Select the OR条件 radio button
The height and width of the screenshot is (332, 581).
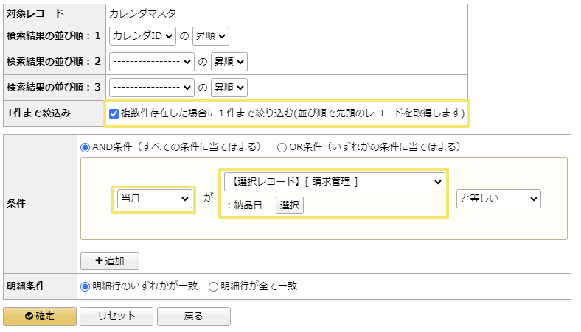coord(282,146)
